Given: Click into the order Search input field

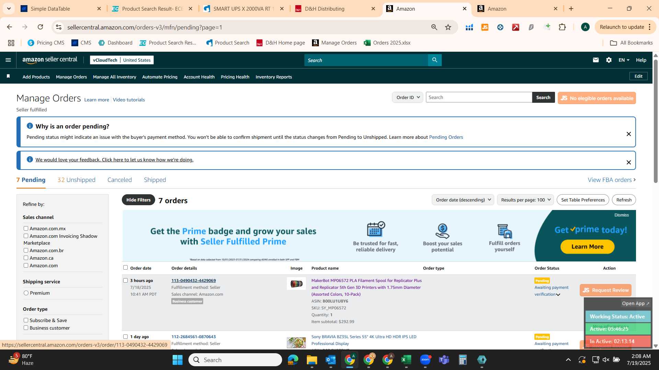Looking at the screenshot, I should tap(479, 97).
